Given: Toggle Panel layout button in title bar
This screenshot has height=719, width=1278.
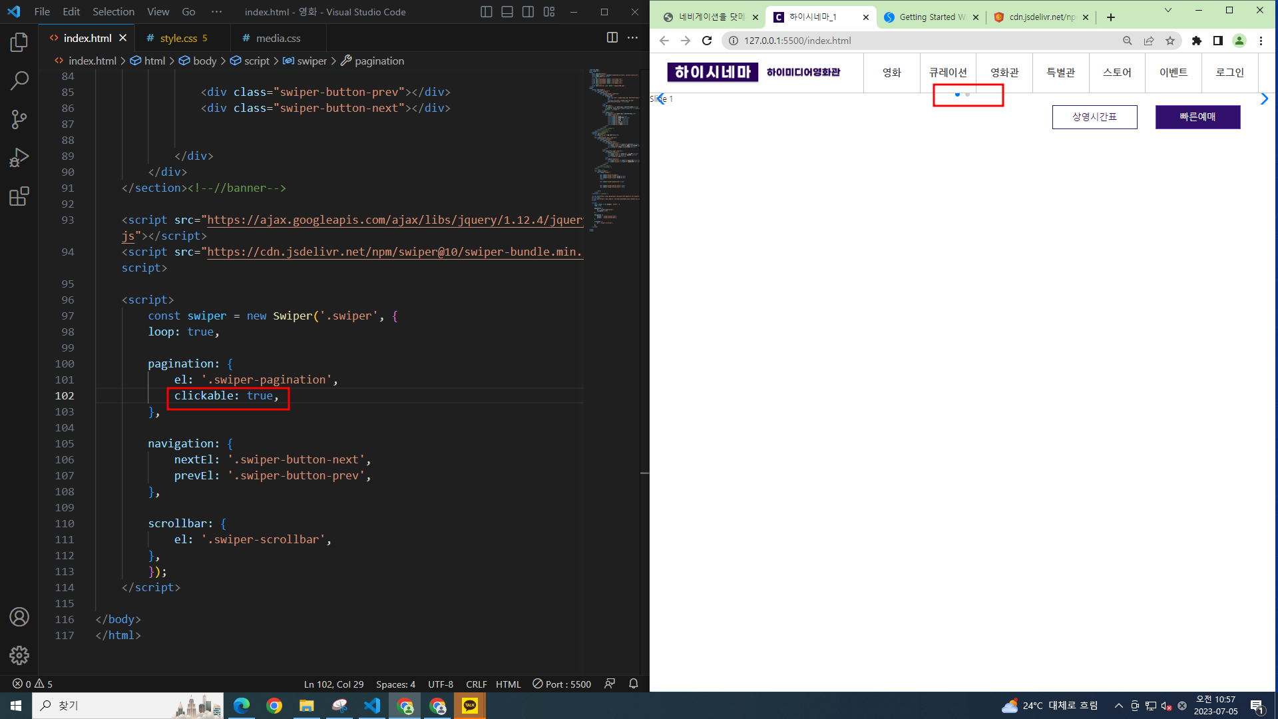Looking at the screenshot, I should (x=507, y=12).
